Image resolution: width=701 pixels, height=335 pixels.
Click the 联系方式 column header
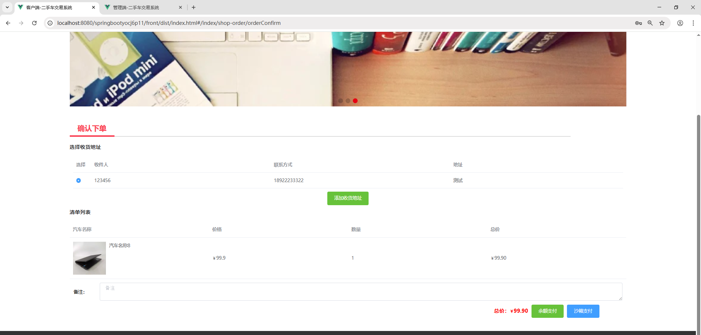(283, 165)
